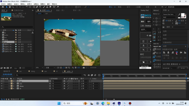The height and width of the screenshot is (106, 189).
Task: Click the project panel search field
Action: point(17,27)
